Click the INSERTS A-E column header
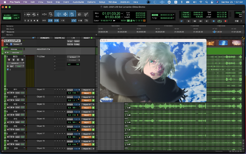Image resolution: width=246 pixels, height=154 pixels. 59,38
